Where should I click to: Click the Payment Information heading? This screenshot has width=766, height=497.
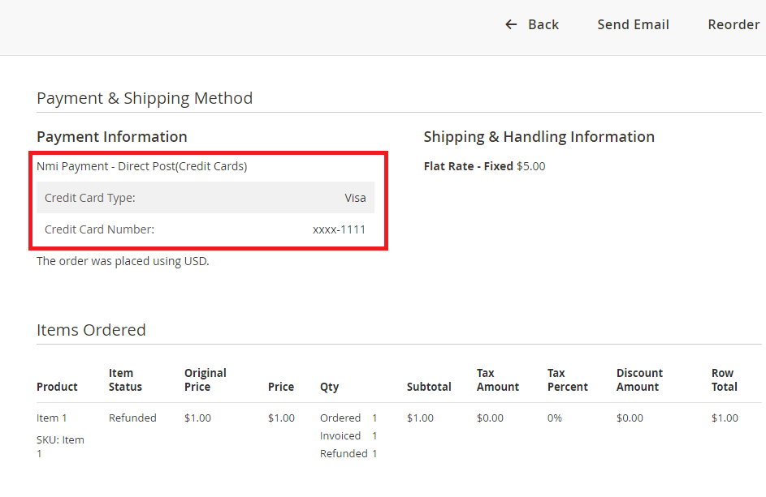tap(112, 136)
